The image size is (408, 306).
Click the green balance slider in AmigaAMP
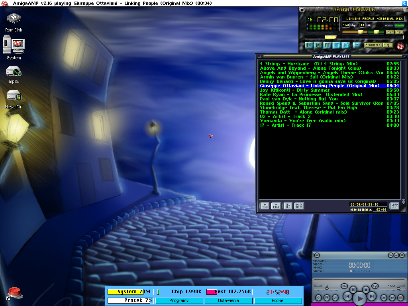(377, 32)
